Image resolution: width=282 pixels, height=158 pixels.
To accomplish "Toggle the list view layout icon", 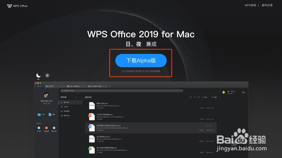I will pos(199,97).
